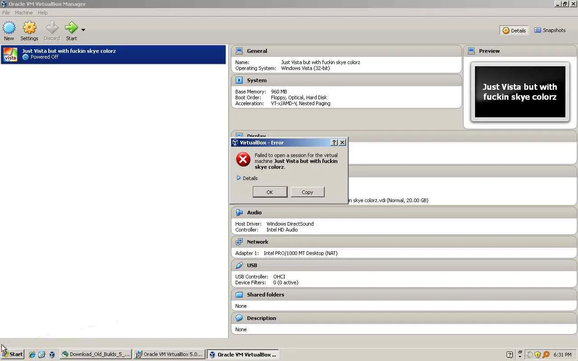
Task: Click the yellow security shield tray icon
Action: click(x=537, y=355)
